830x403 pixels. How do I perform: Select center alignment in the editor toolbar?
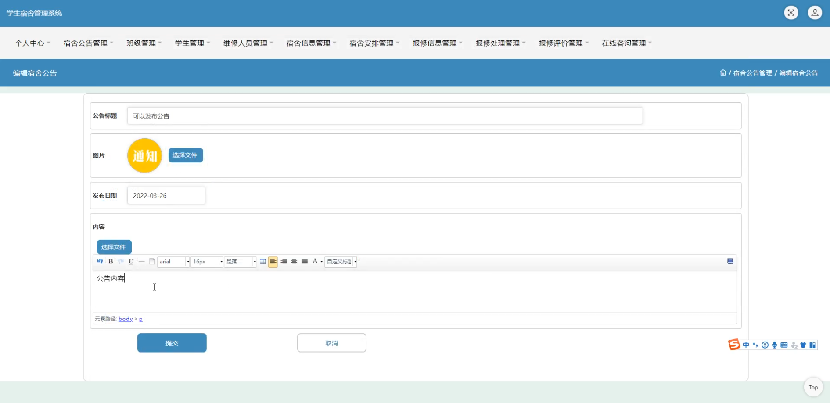(294, 261)
